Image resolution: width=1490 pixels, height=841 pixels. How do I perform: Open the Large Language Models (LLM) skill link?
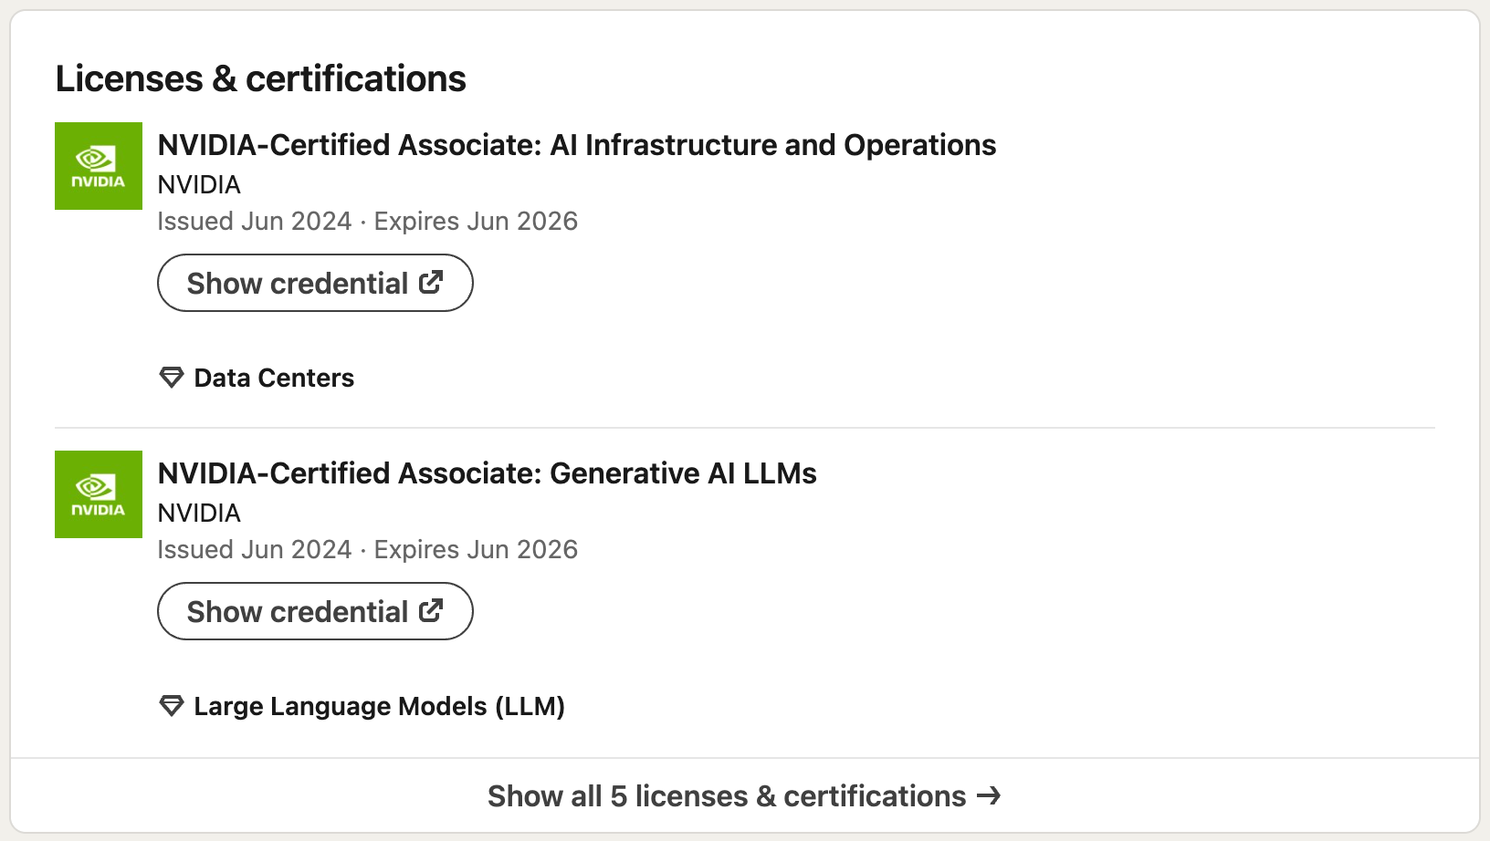380,706
